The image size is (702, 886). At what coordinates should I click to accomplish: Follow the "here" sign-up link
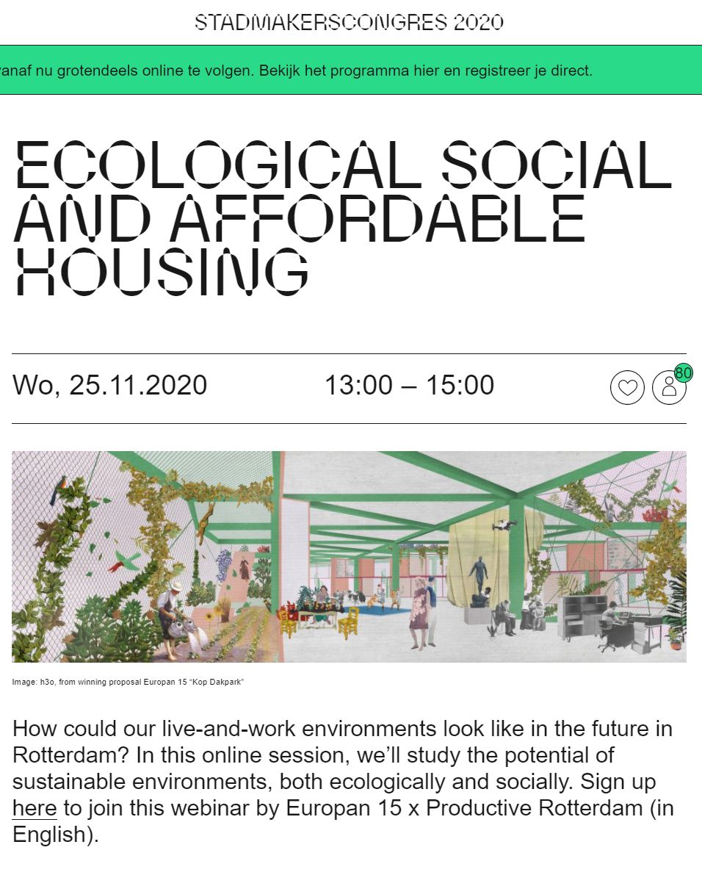click(x=35, y=808)
